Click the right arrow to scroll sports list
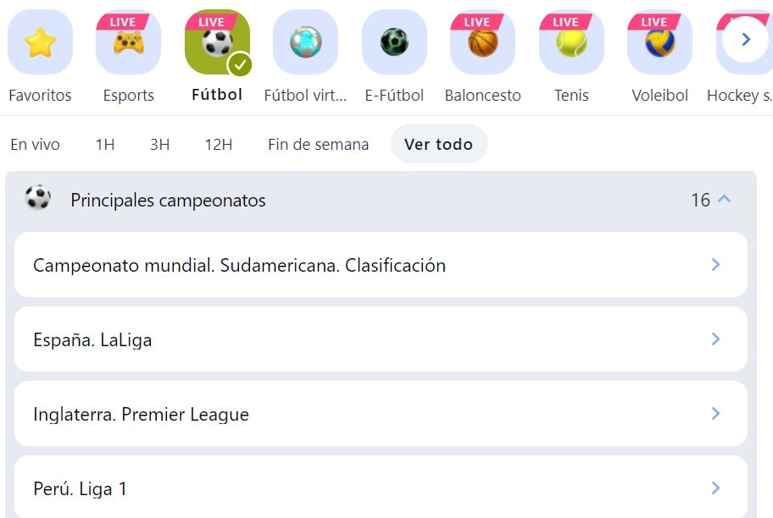Image resolution: width=773 pixels, height=518 pixels. [x=744, y=39]
